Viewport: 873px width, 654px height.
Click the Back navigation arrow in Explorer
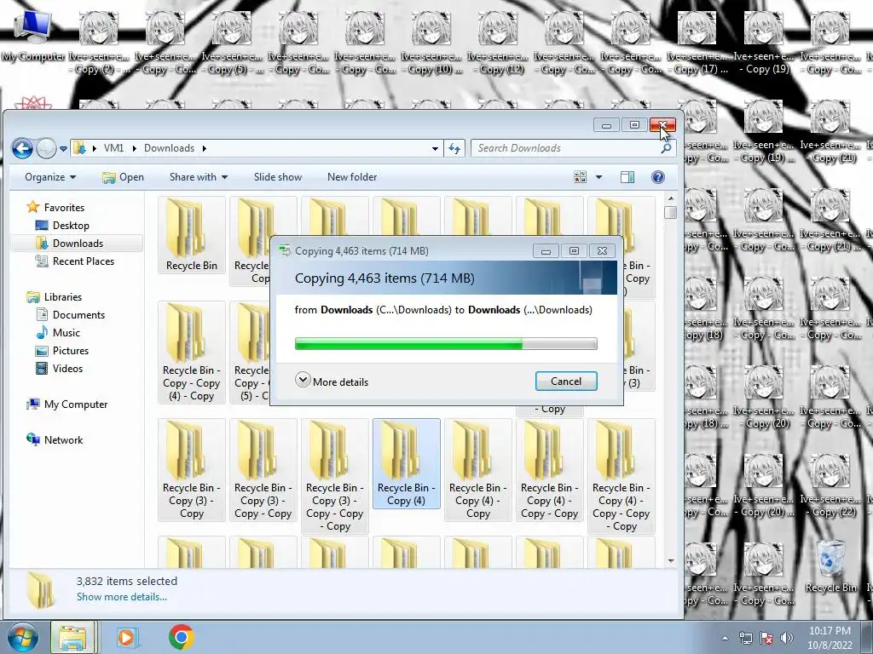click(22, 148)
